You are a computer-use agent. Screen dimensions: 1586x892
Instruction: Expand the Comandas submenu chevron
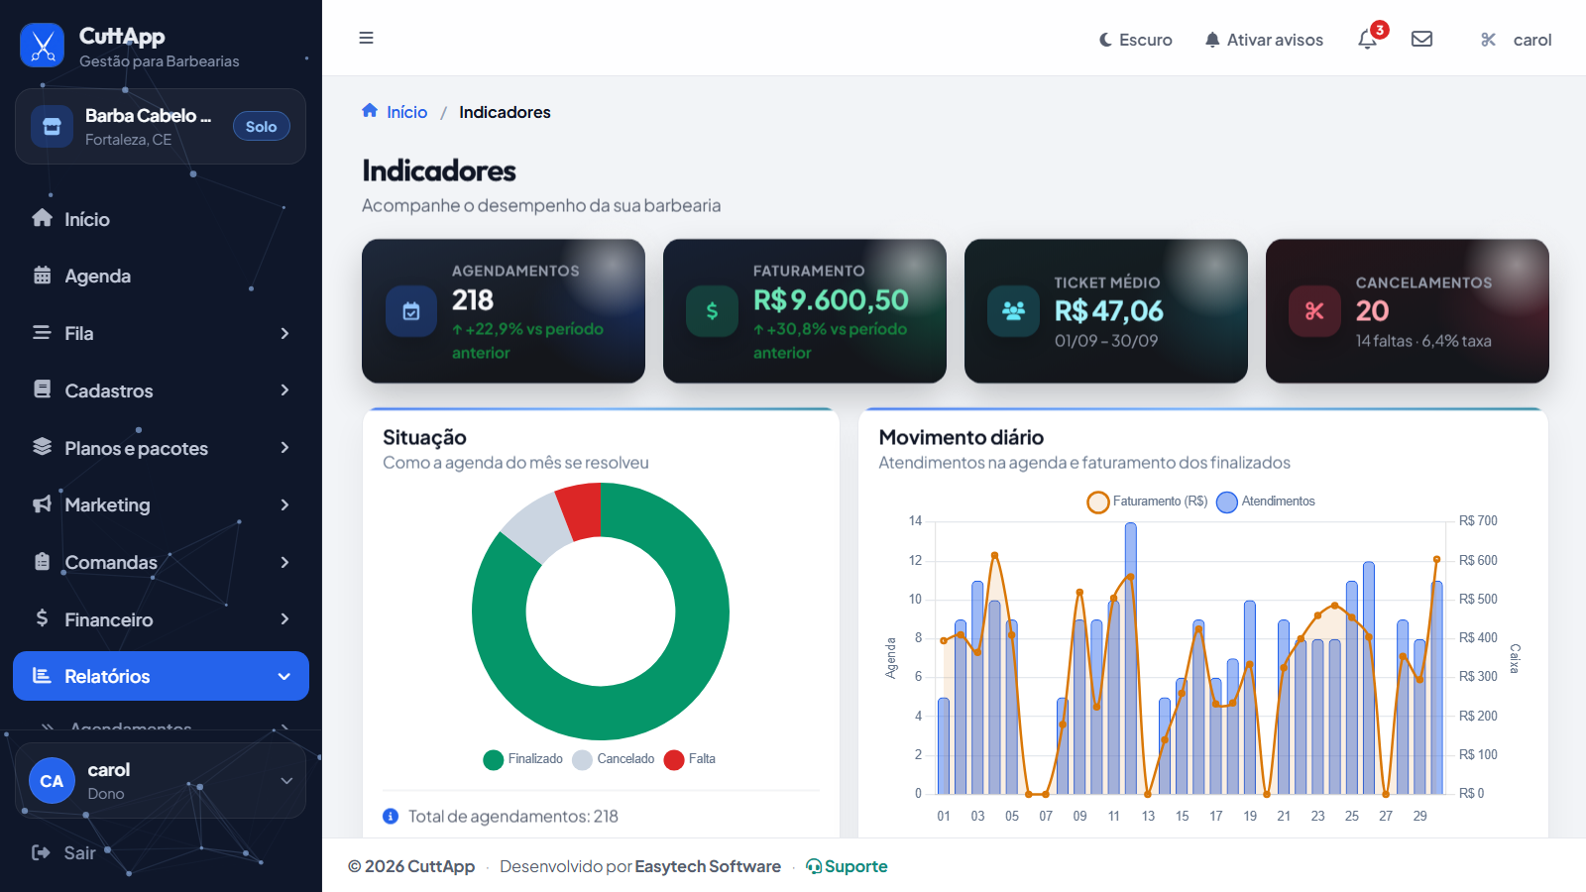(284, 562)
